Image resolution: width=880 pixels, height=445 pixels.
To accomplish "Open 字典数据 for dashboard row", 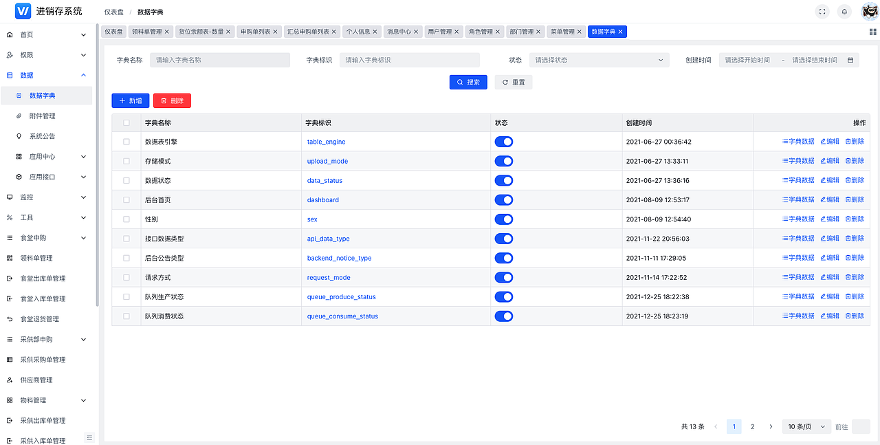I will (x=798, y=199).
